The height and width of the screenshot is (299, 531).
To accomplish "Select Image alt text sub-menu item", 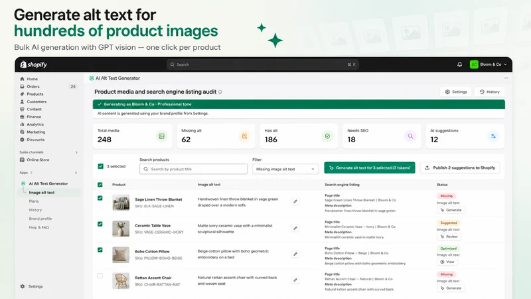I will coord(42,193).
